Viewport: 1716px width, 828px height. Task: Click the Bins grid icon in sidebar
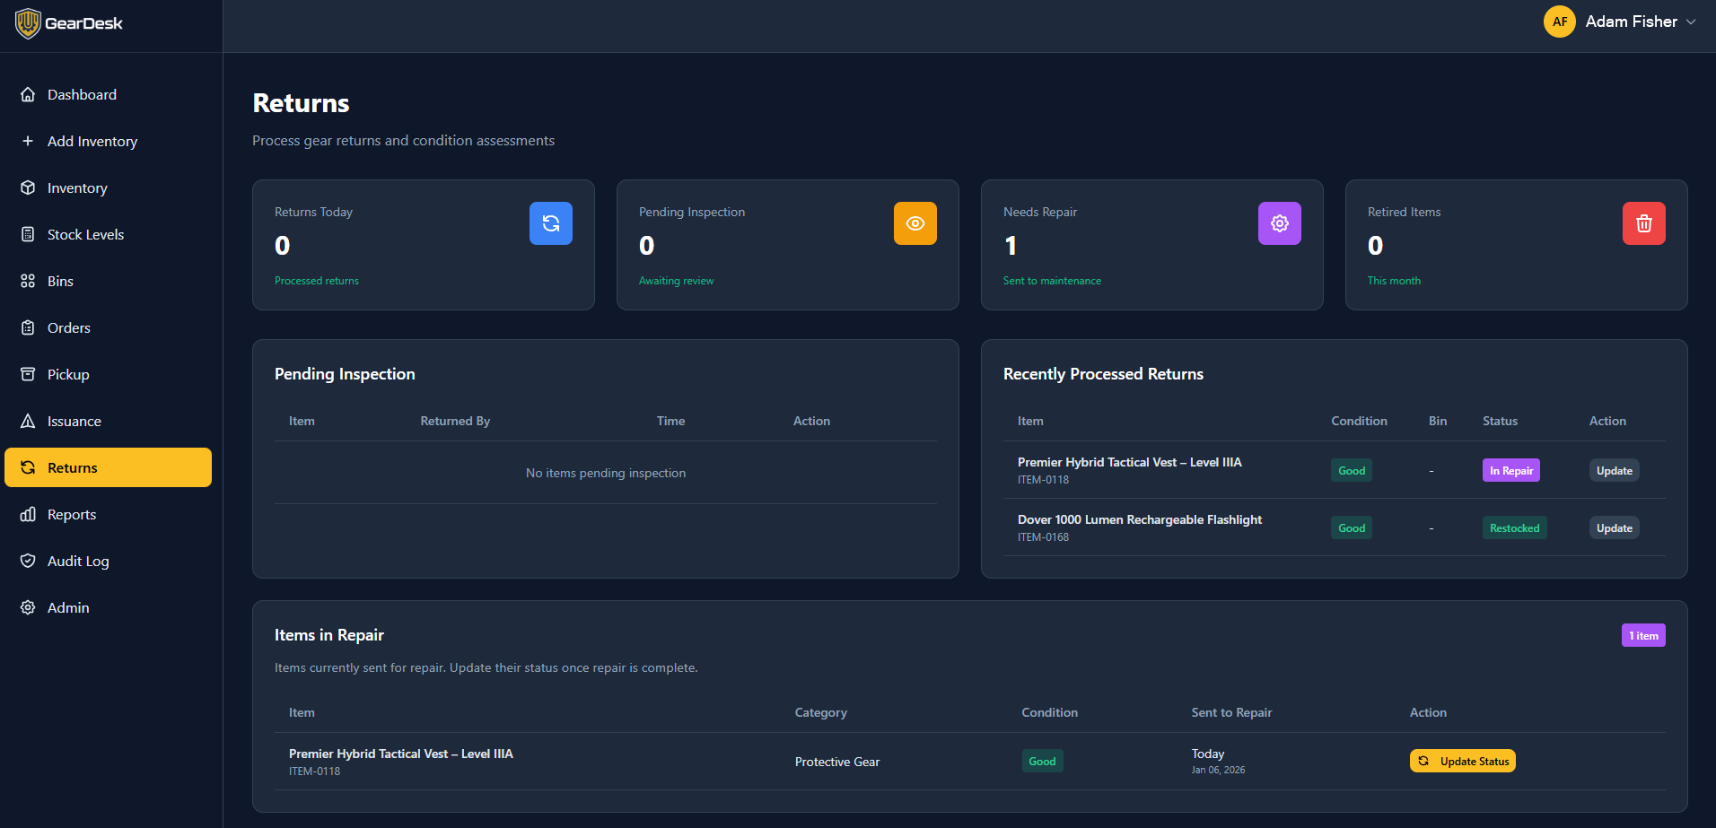coord(28,281)
